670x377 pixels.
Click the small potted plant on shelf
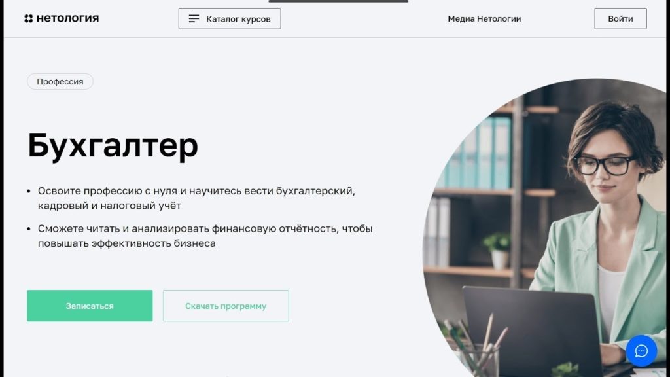pos(498,251)
